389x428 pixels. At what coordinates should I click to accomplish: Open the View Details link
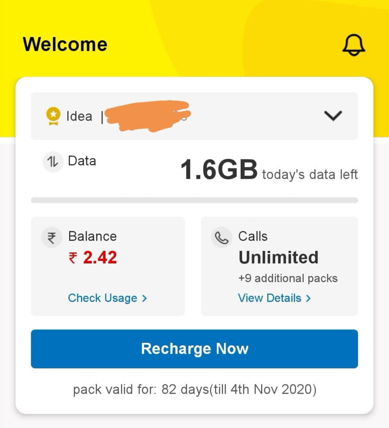click(x=270, y=298)
